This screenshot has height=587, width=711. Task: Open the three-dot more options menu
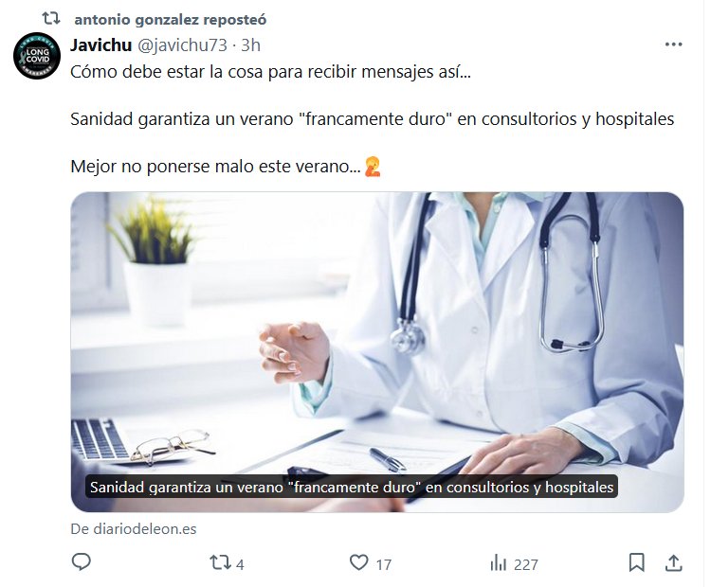[673, 44]
